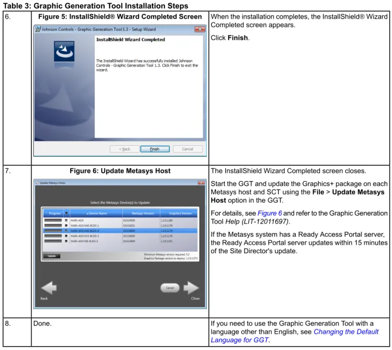The width and height of the screenshot is (392, 350).
Task: Click Finish in the Setup Wizard
Action: (155, 149)
